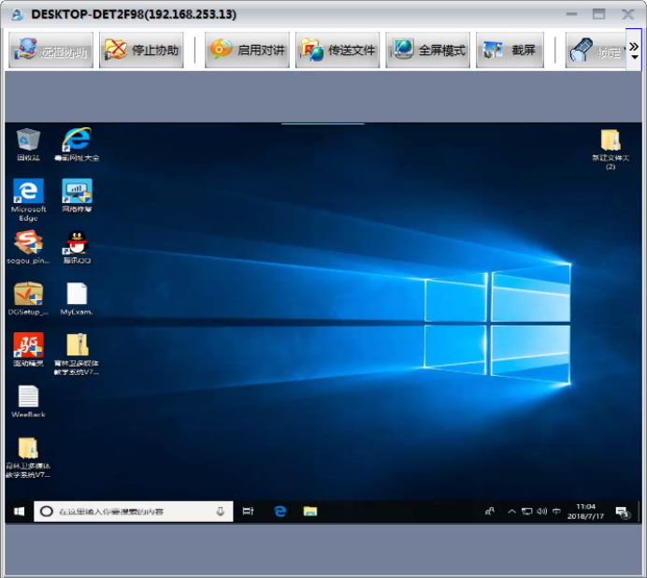
Task: Open the Internet Explorer shortcut icon on the remote desktop
Action: point(77,144)
